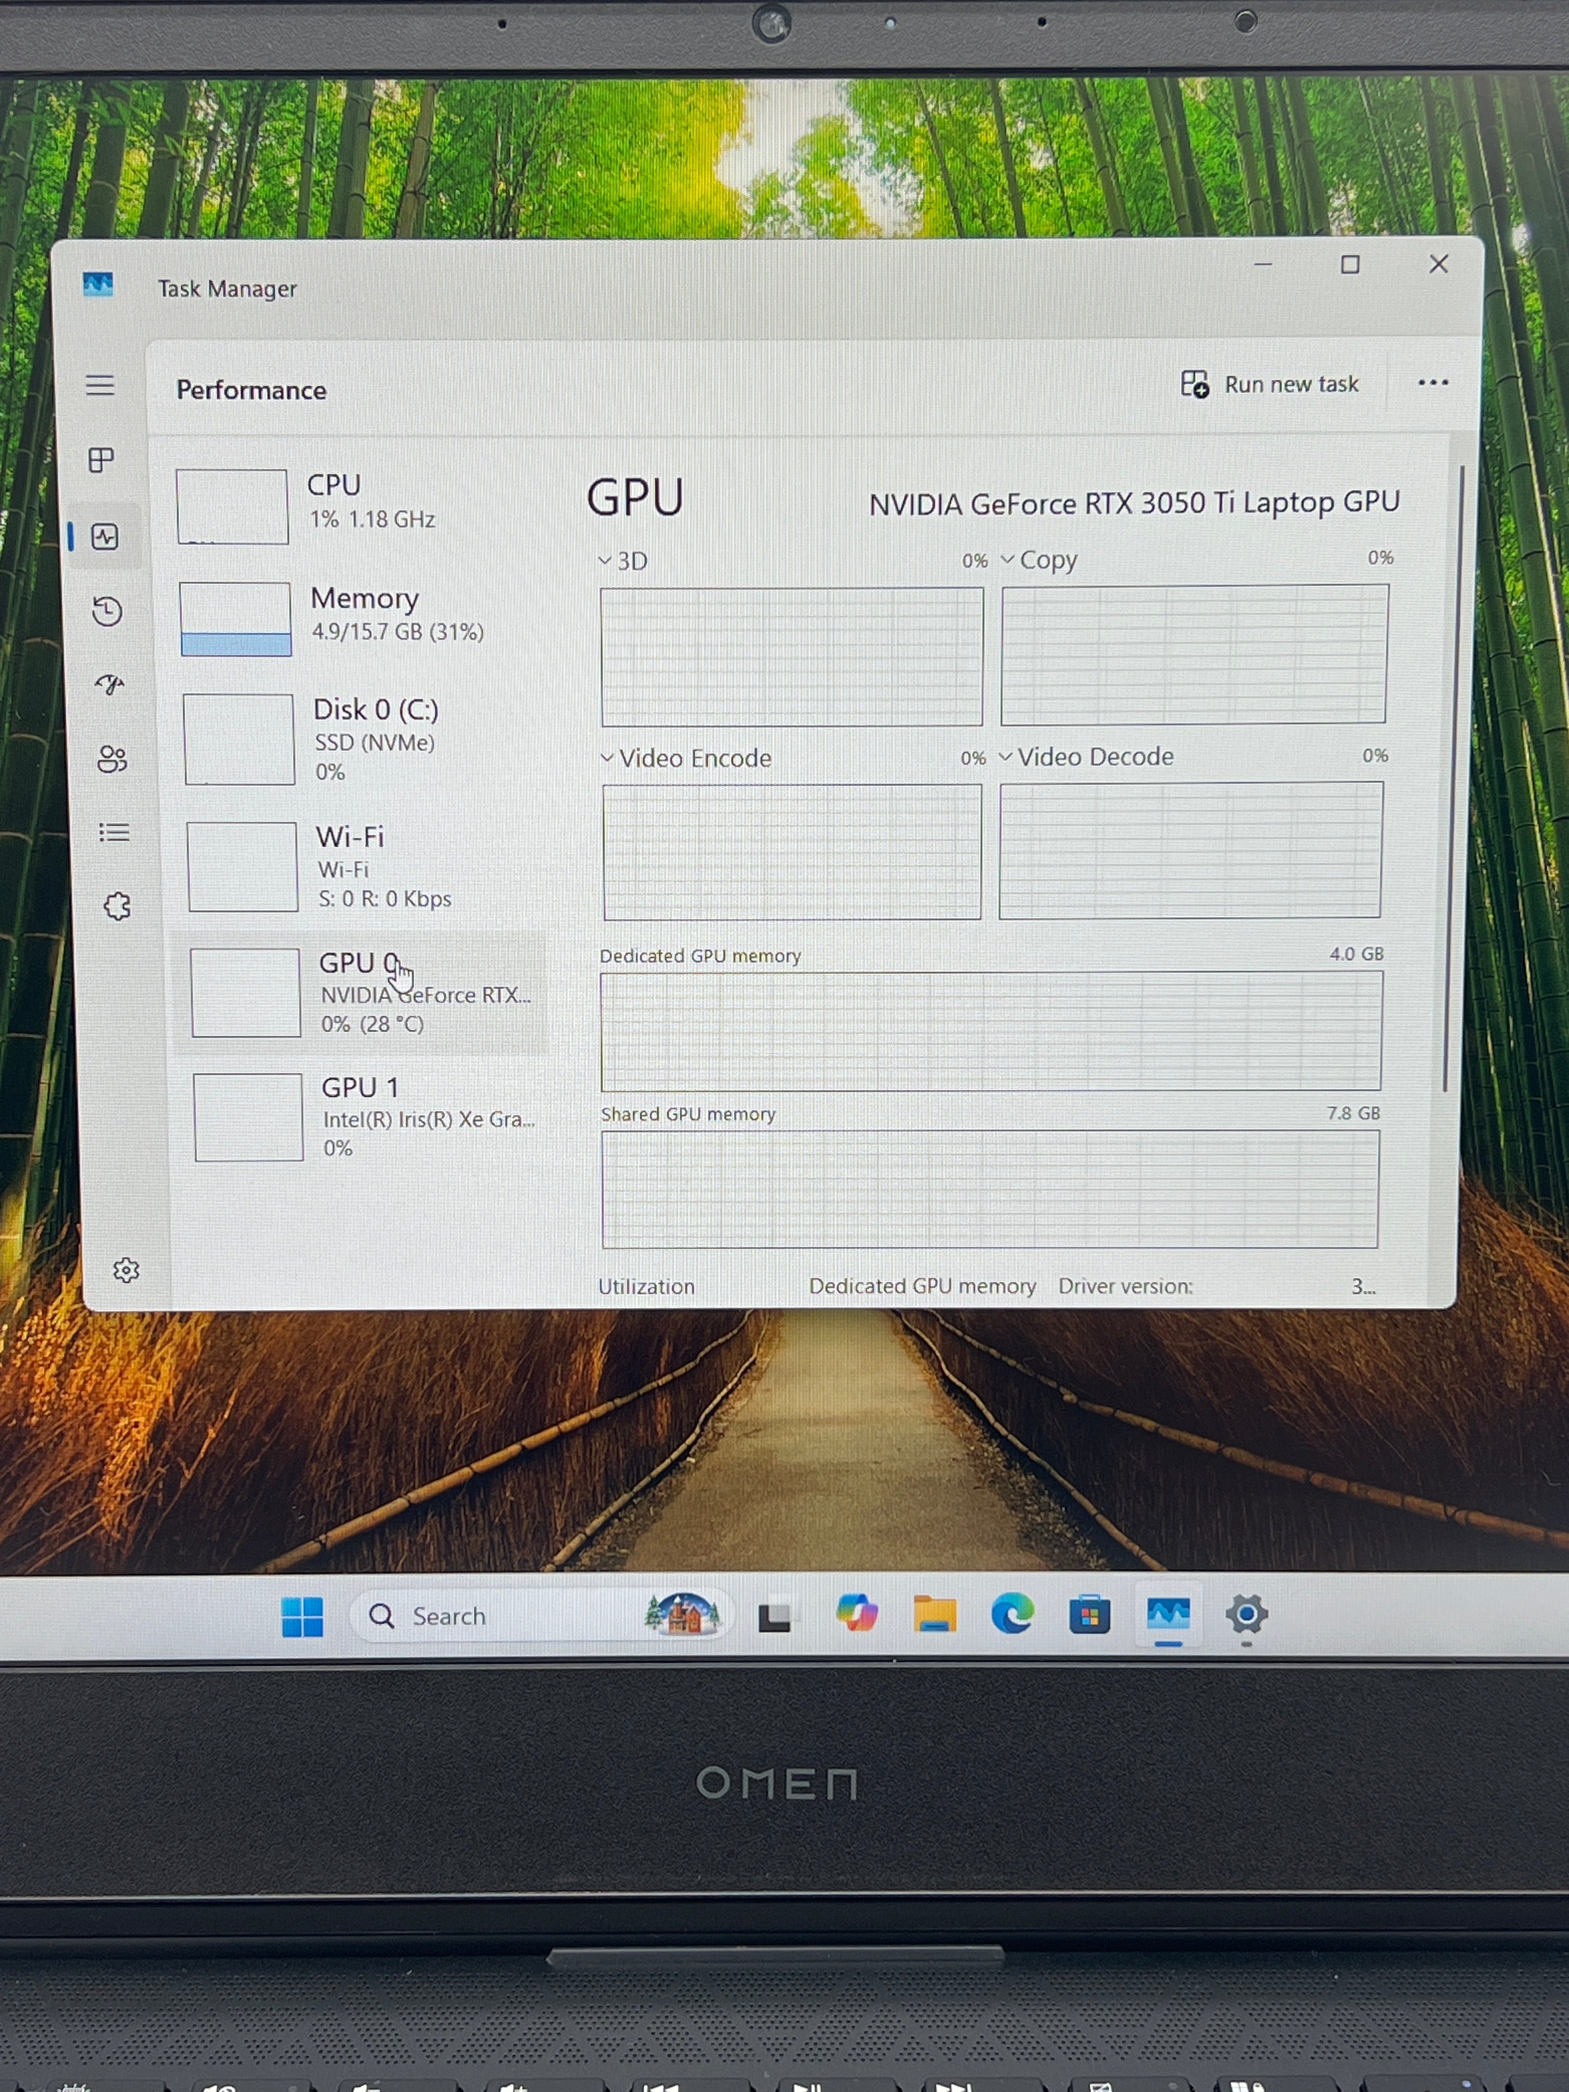
Task: Click the Dedicated GPU memory graph
Action: point(991,1031)
